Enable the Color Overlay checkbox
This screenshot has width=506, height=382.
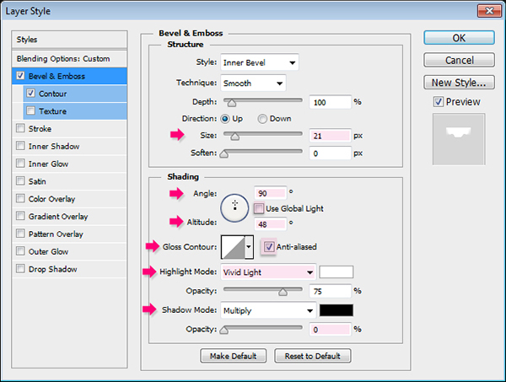pyautogui.click(x=20, y=198)
